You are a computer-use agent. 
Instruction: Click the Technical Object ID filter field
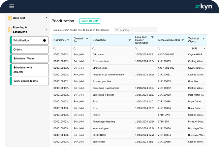click(171, 48)
